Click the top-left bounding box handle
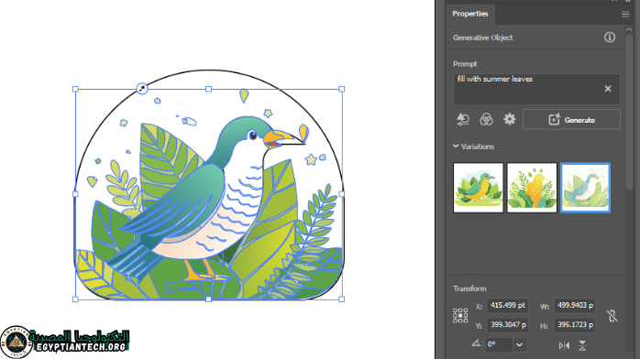This screenshot has height=359, width=640. click(75, 89)
